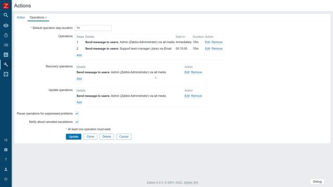Edit the Recovery operations entry
This screenshot has height=187, width=333.
(x=187, y=72)
